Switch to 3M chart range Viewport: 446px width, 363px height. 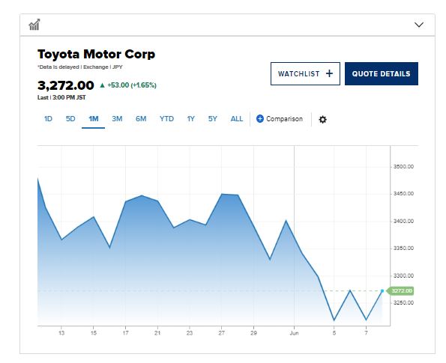[117, 119]
